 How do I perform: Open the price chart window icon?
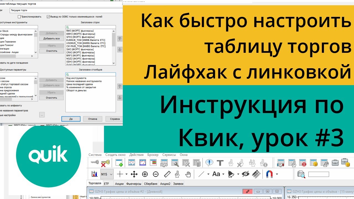click(x=132, y=163)
